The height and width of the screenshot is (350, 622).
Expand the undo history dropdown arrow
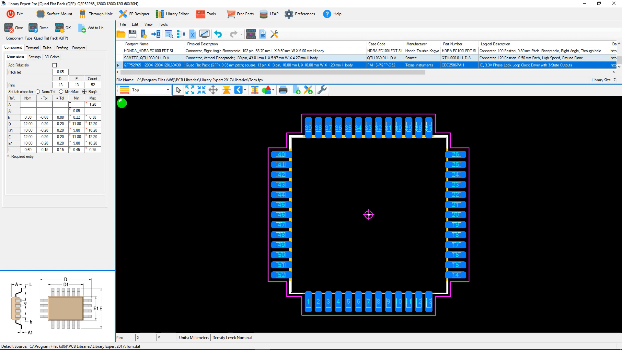pyautogui.click(x=226, y=34)
